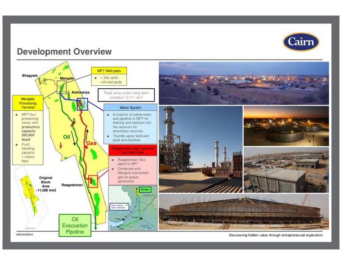The width and height of the screenshot is (342, 265).
Task: Open the sunset storage tank photo
Action: 286,126
